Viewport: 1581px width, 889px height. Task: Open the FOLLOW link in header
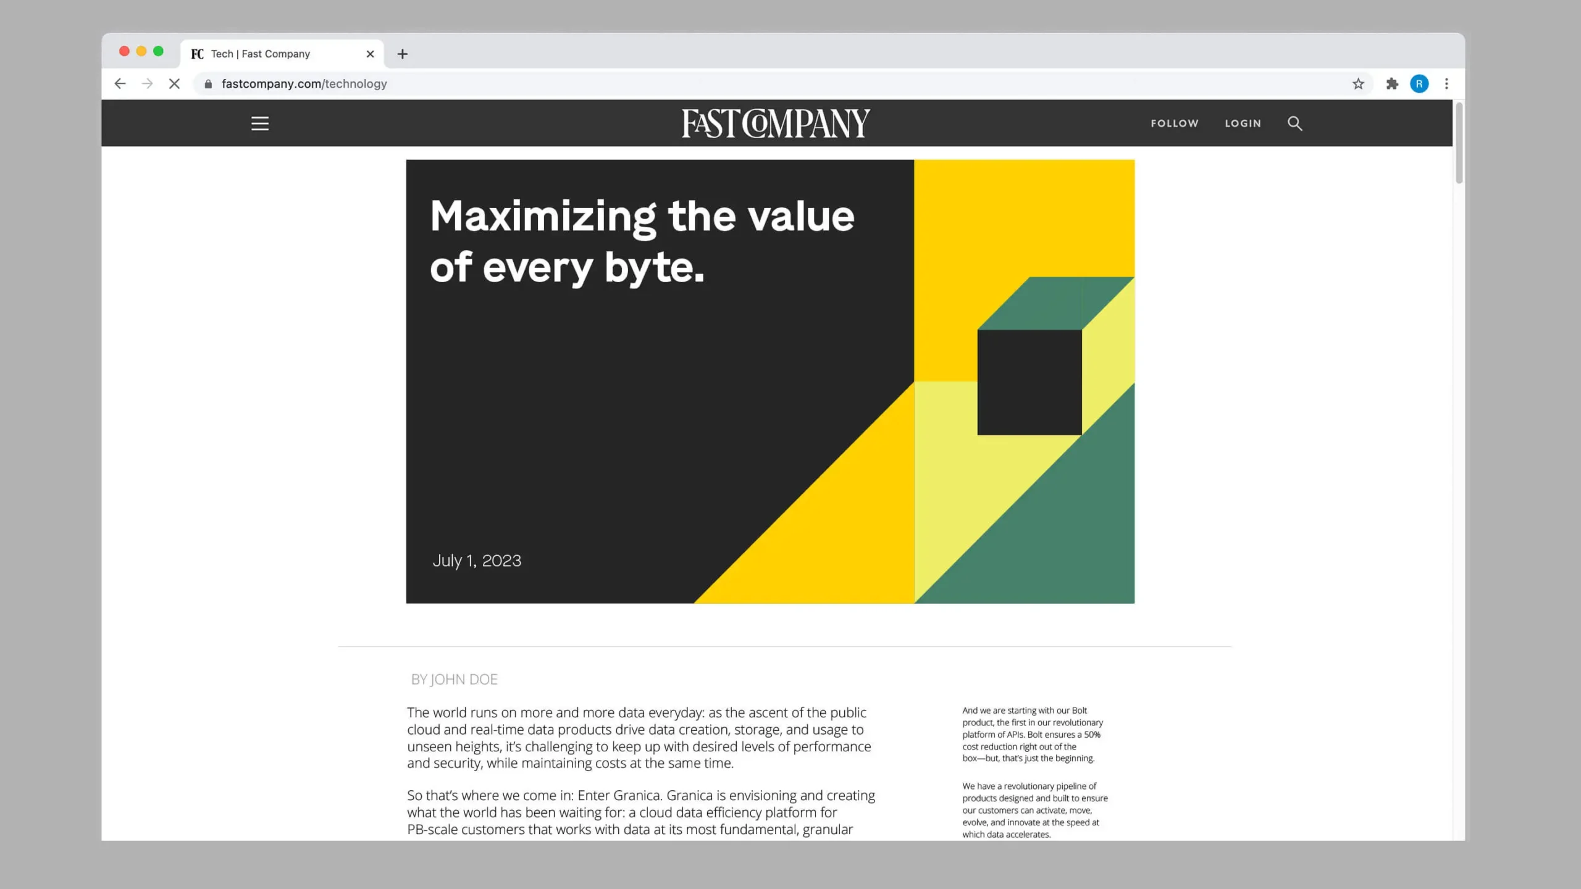coord(1174,123)
